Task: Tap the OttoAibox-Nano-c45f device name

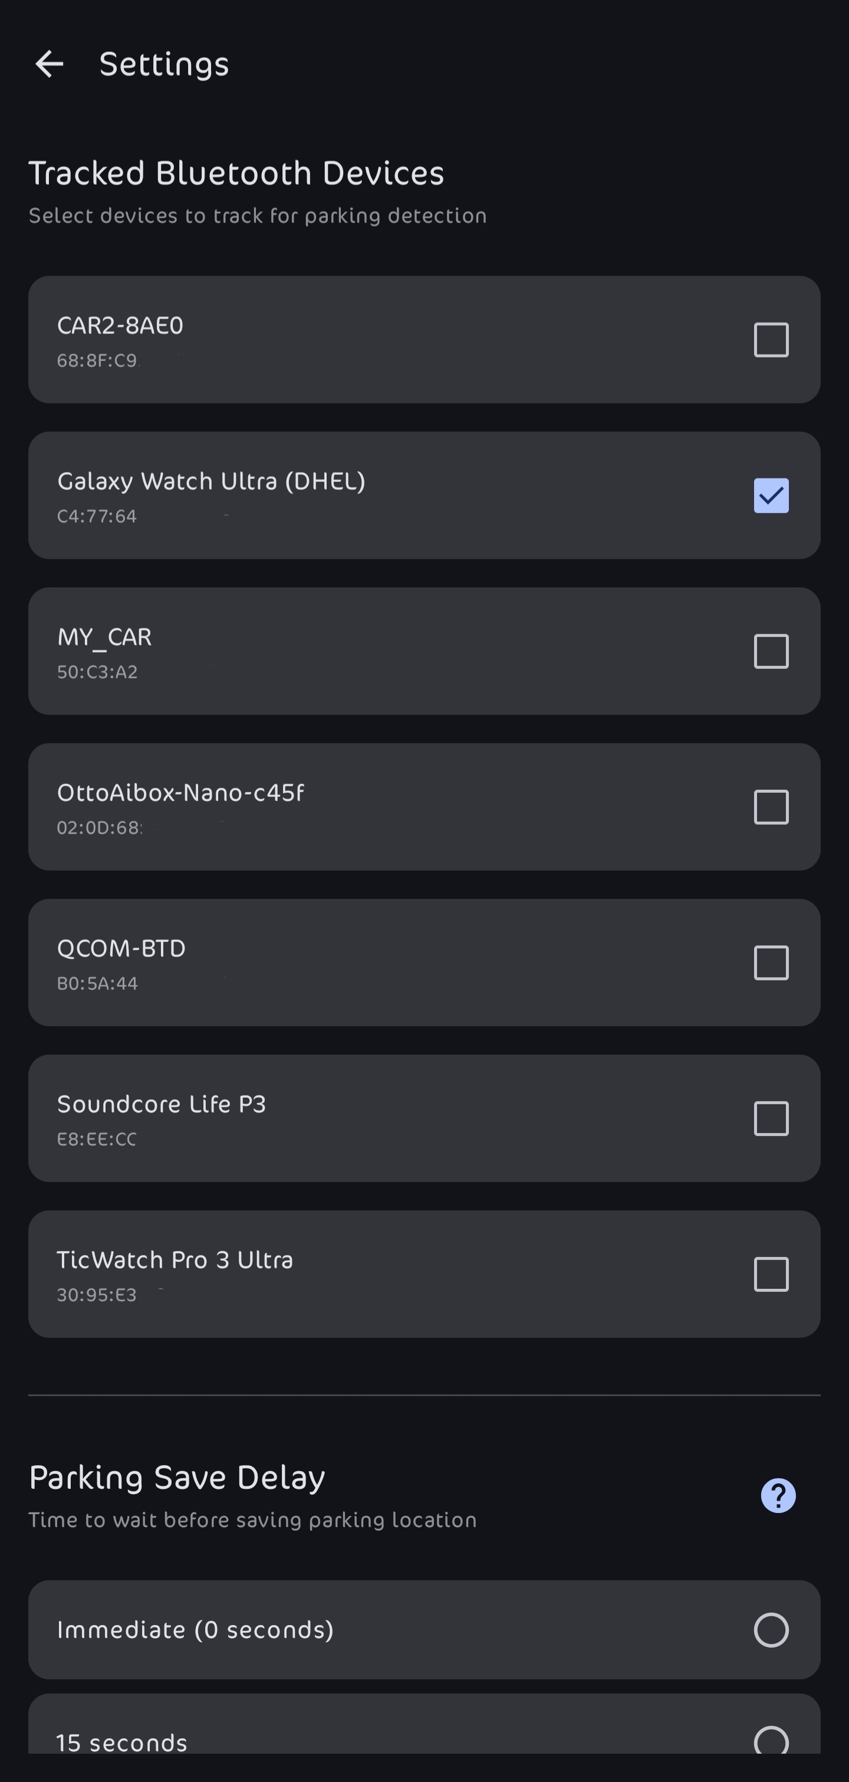Action: tap(180, 792)
